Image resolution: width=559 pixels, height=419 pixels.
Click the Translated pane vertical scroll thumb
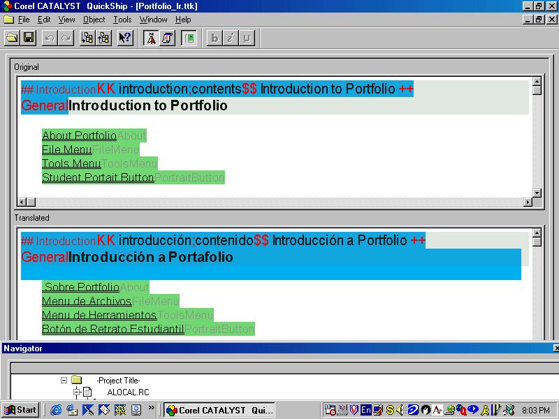coord(537,242)
